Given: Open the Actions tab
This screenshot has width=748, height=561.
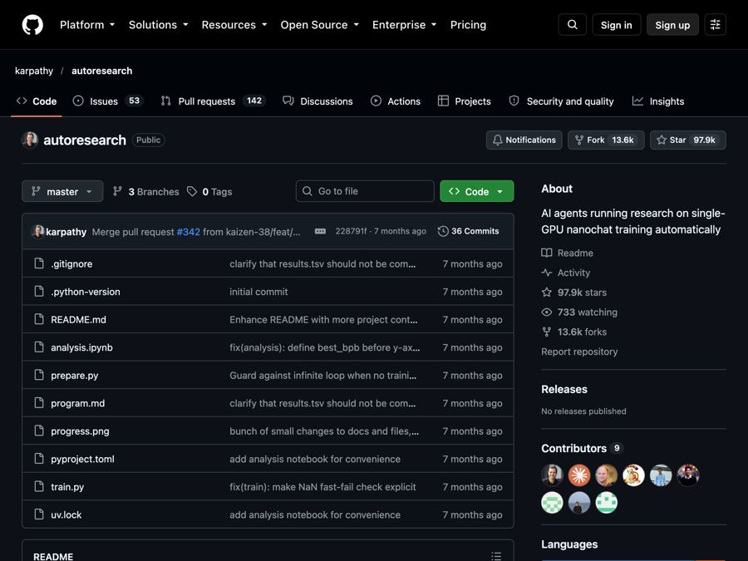Looking at the screenshot, I should click(396, 101).
